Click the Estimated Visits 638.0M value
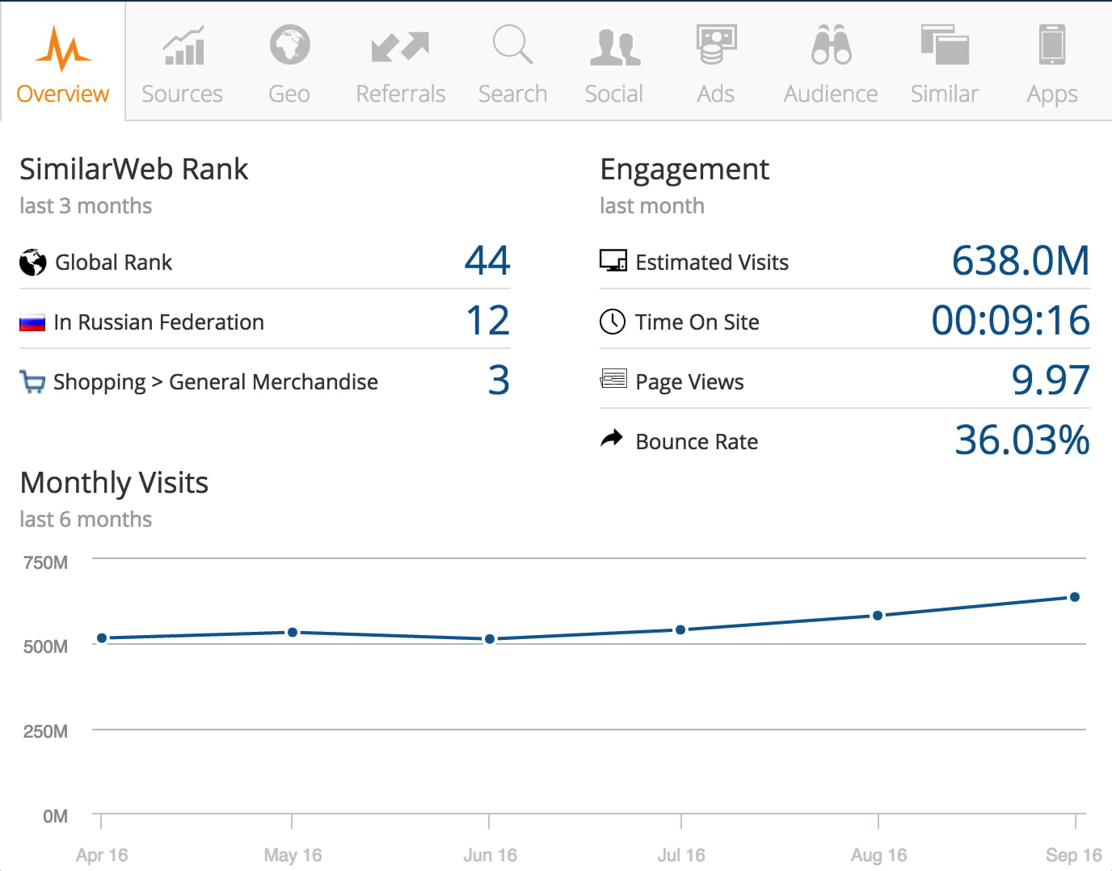Image resolution: width=1112 pixels, height=871 pixels. coord(1020,261)
